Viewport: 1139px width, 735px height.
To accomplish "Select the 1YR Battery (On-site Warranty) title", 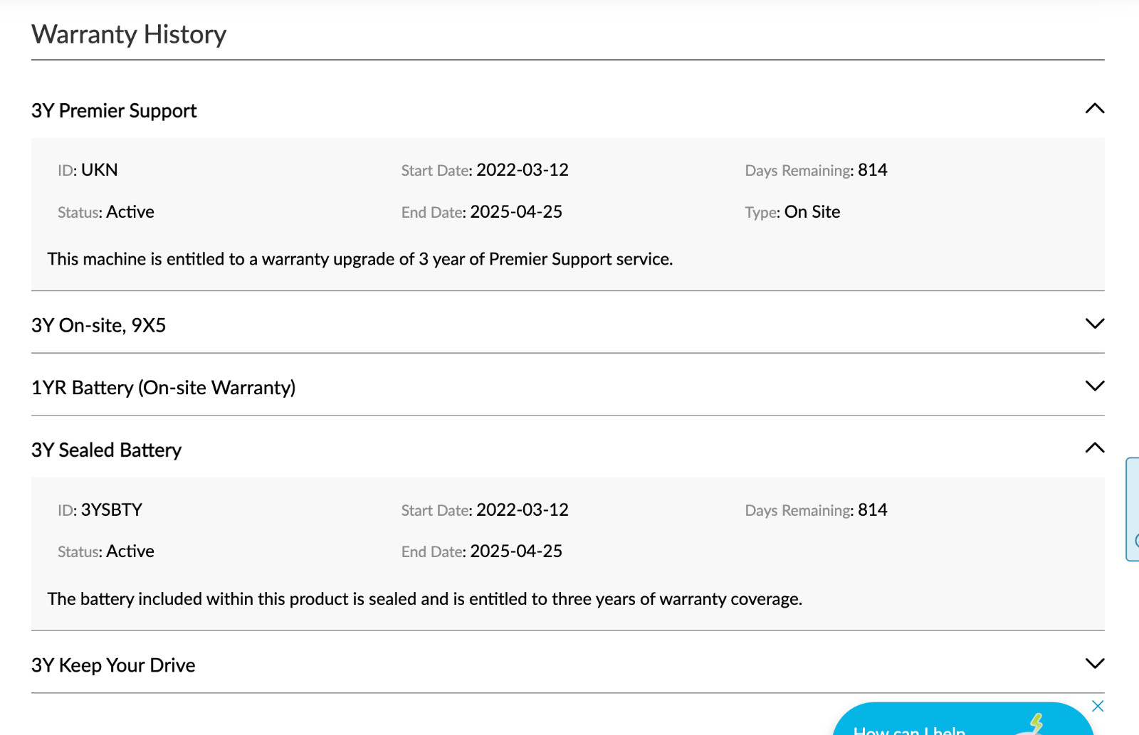I will point(163,388).
